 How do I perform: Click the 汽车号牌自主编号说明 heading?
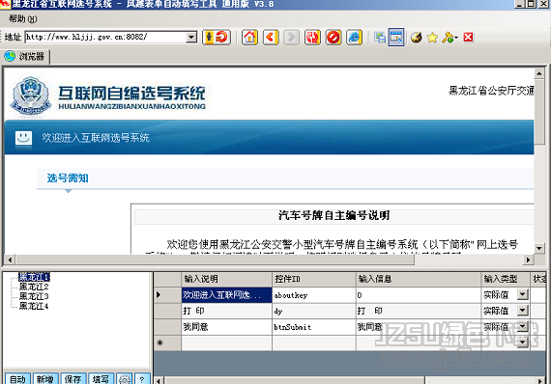333,215
